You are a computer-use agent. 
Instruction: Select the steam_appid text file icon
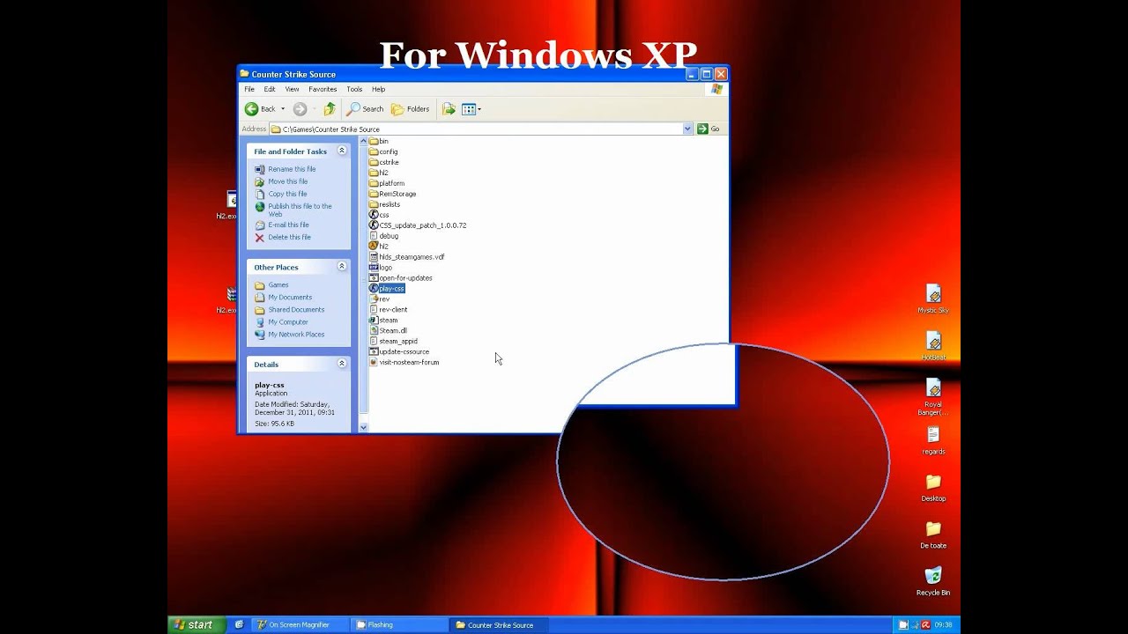pyautogui.click(x=373, y=342)
